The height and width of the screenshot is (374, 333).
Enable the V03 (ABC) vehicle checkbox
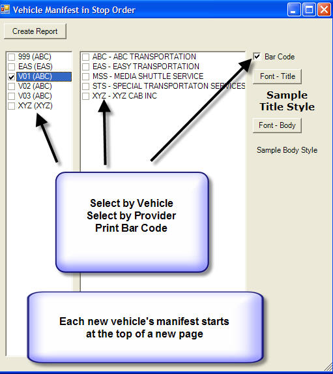[x=12, y=96]
